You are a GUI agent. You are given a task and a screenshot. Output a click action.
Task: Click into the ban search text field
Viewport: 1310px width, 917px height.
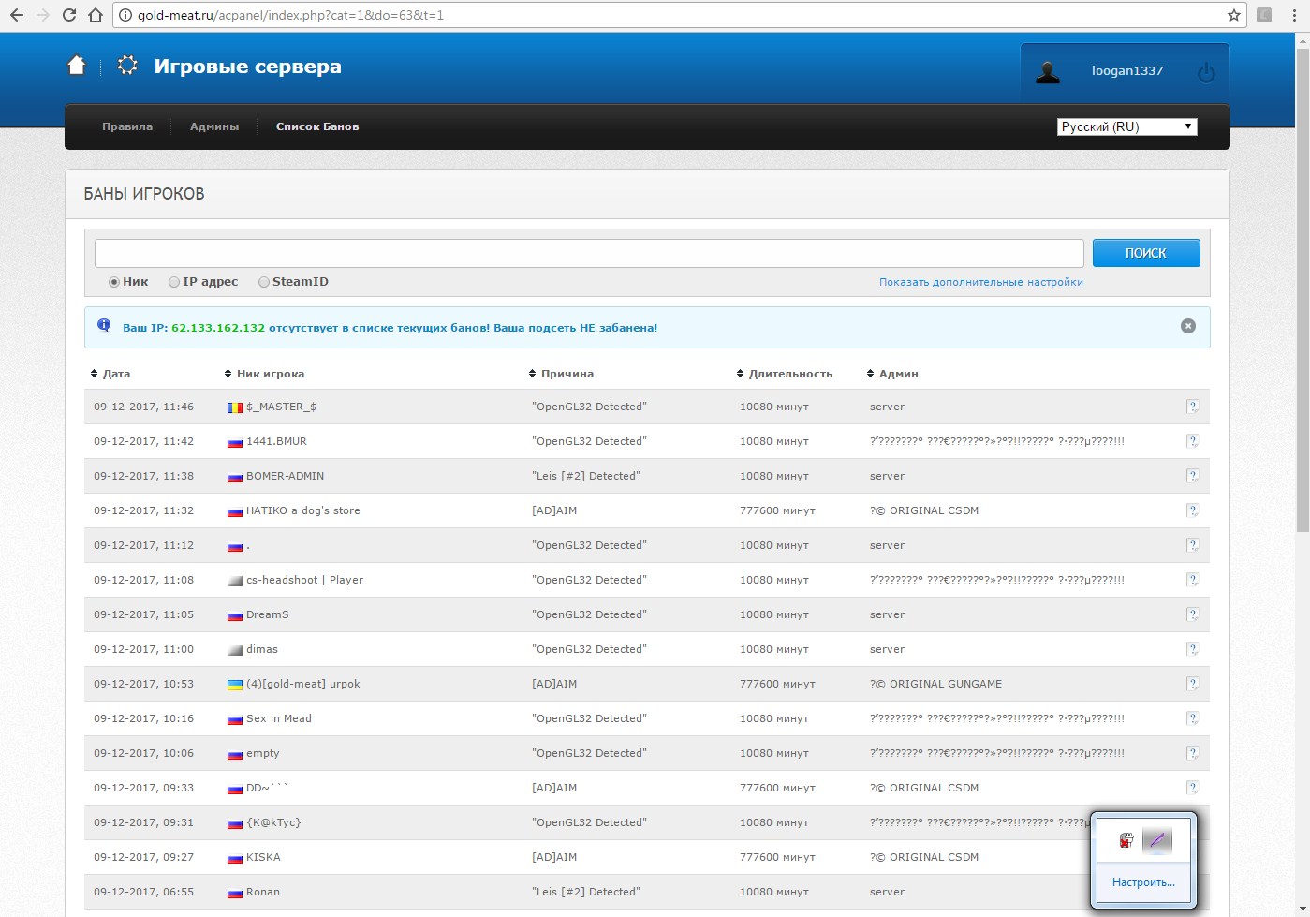click(x=589, y=253)
